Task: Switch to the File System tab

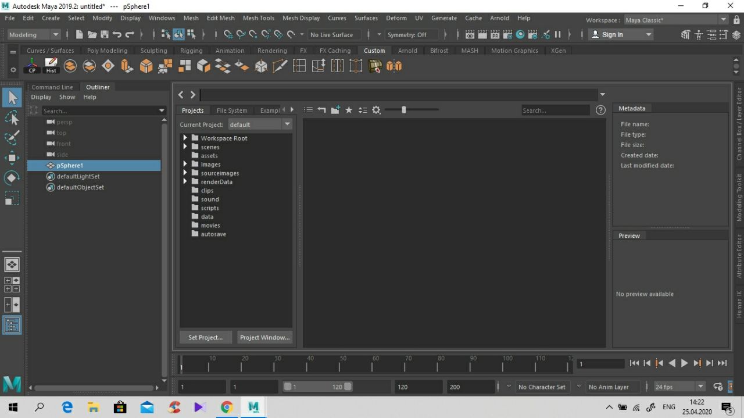Action: pos(232,110)
